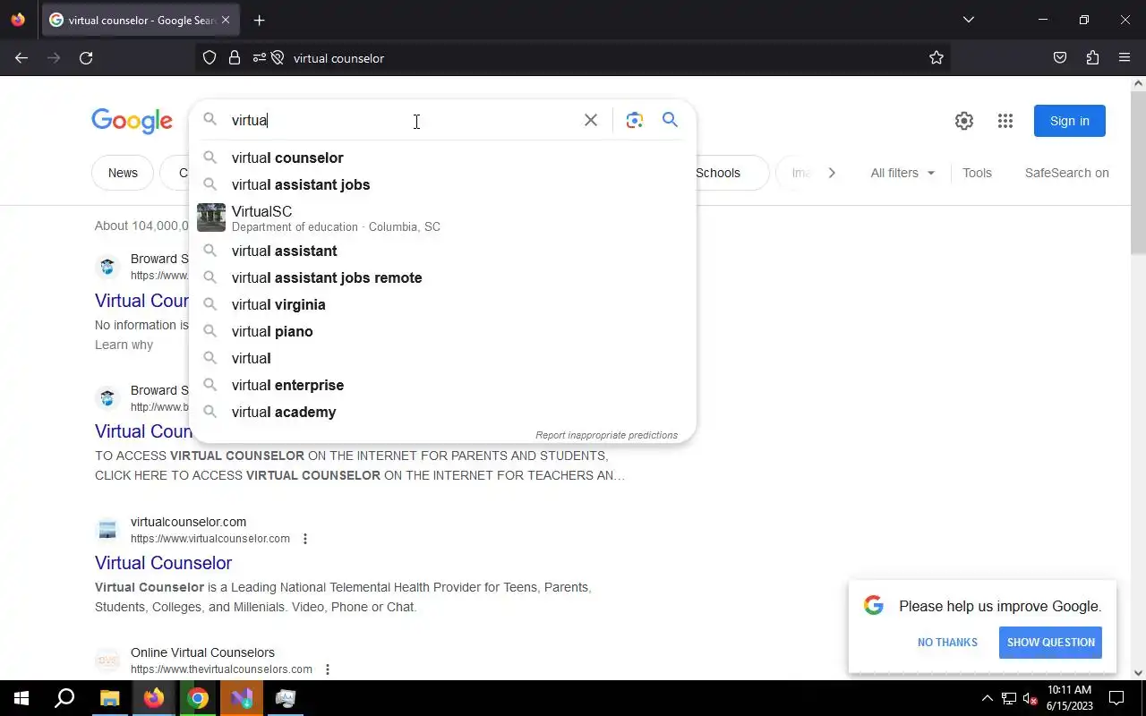Click the SHOW QUESTION button
This screenshot has height=716, width=1146.
click(1050, 643)
